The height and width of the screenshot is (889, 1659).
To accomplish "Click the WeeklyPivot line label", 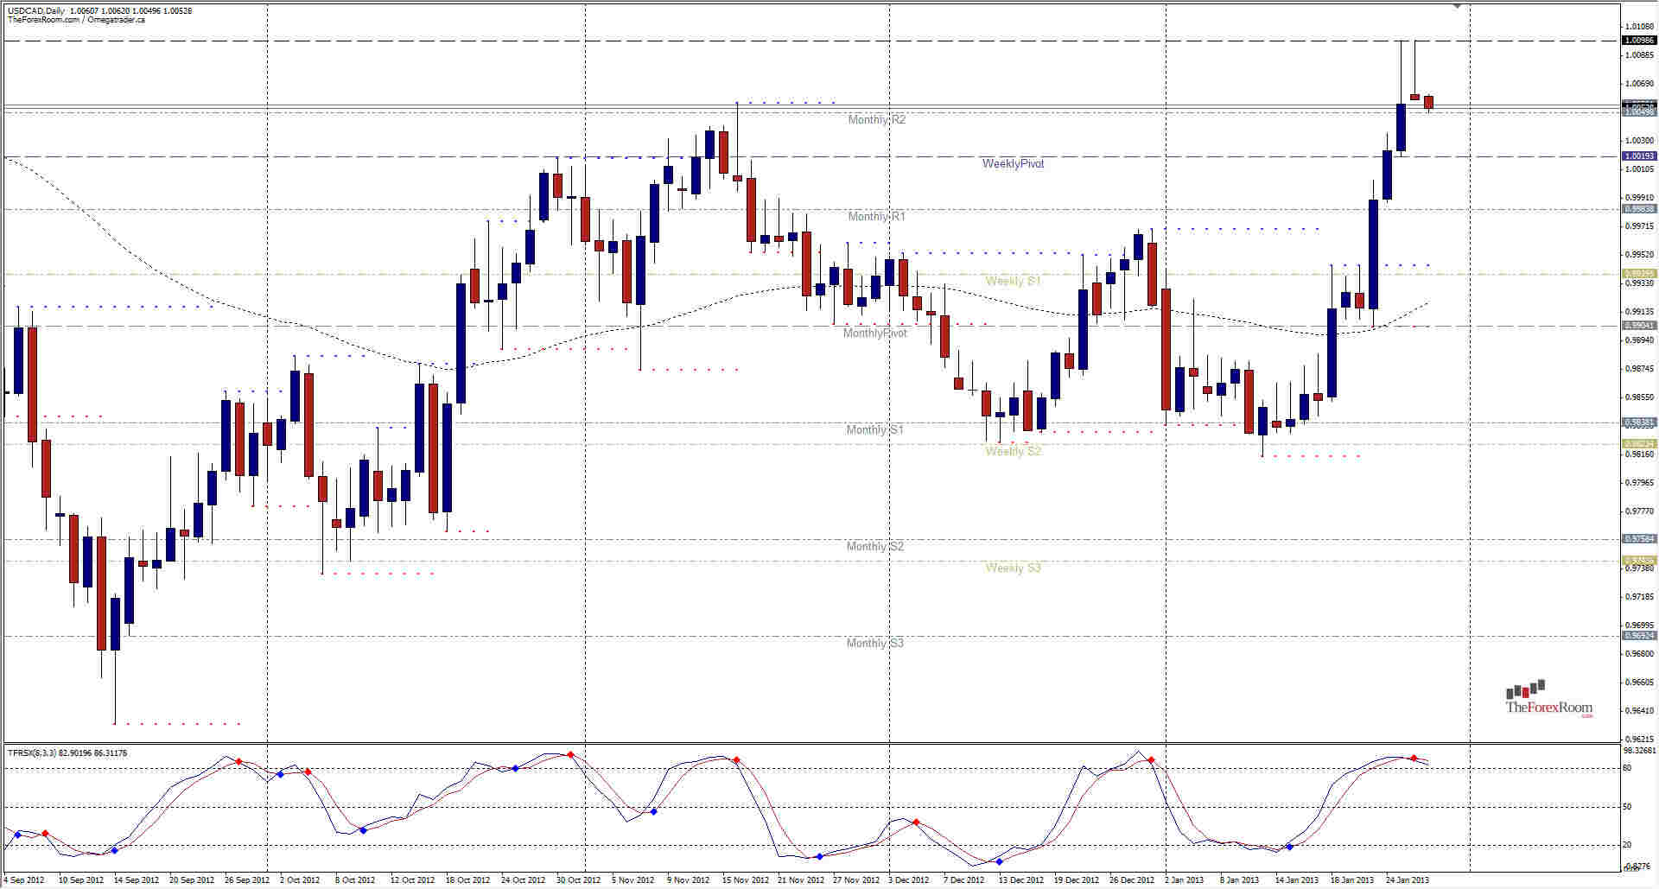I will pyautogui.click(x=1014, y=162).
